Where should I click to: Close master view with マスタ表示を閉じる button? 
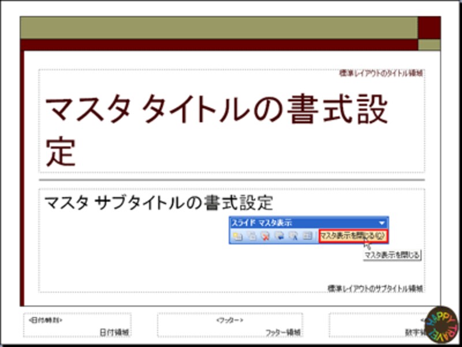tap(353, 236)
